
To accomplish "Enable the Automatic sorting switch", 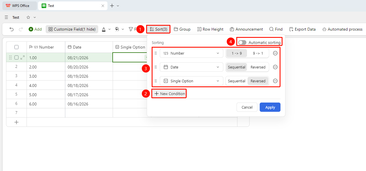I will click(242, 42).
